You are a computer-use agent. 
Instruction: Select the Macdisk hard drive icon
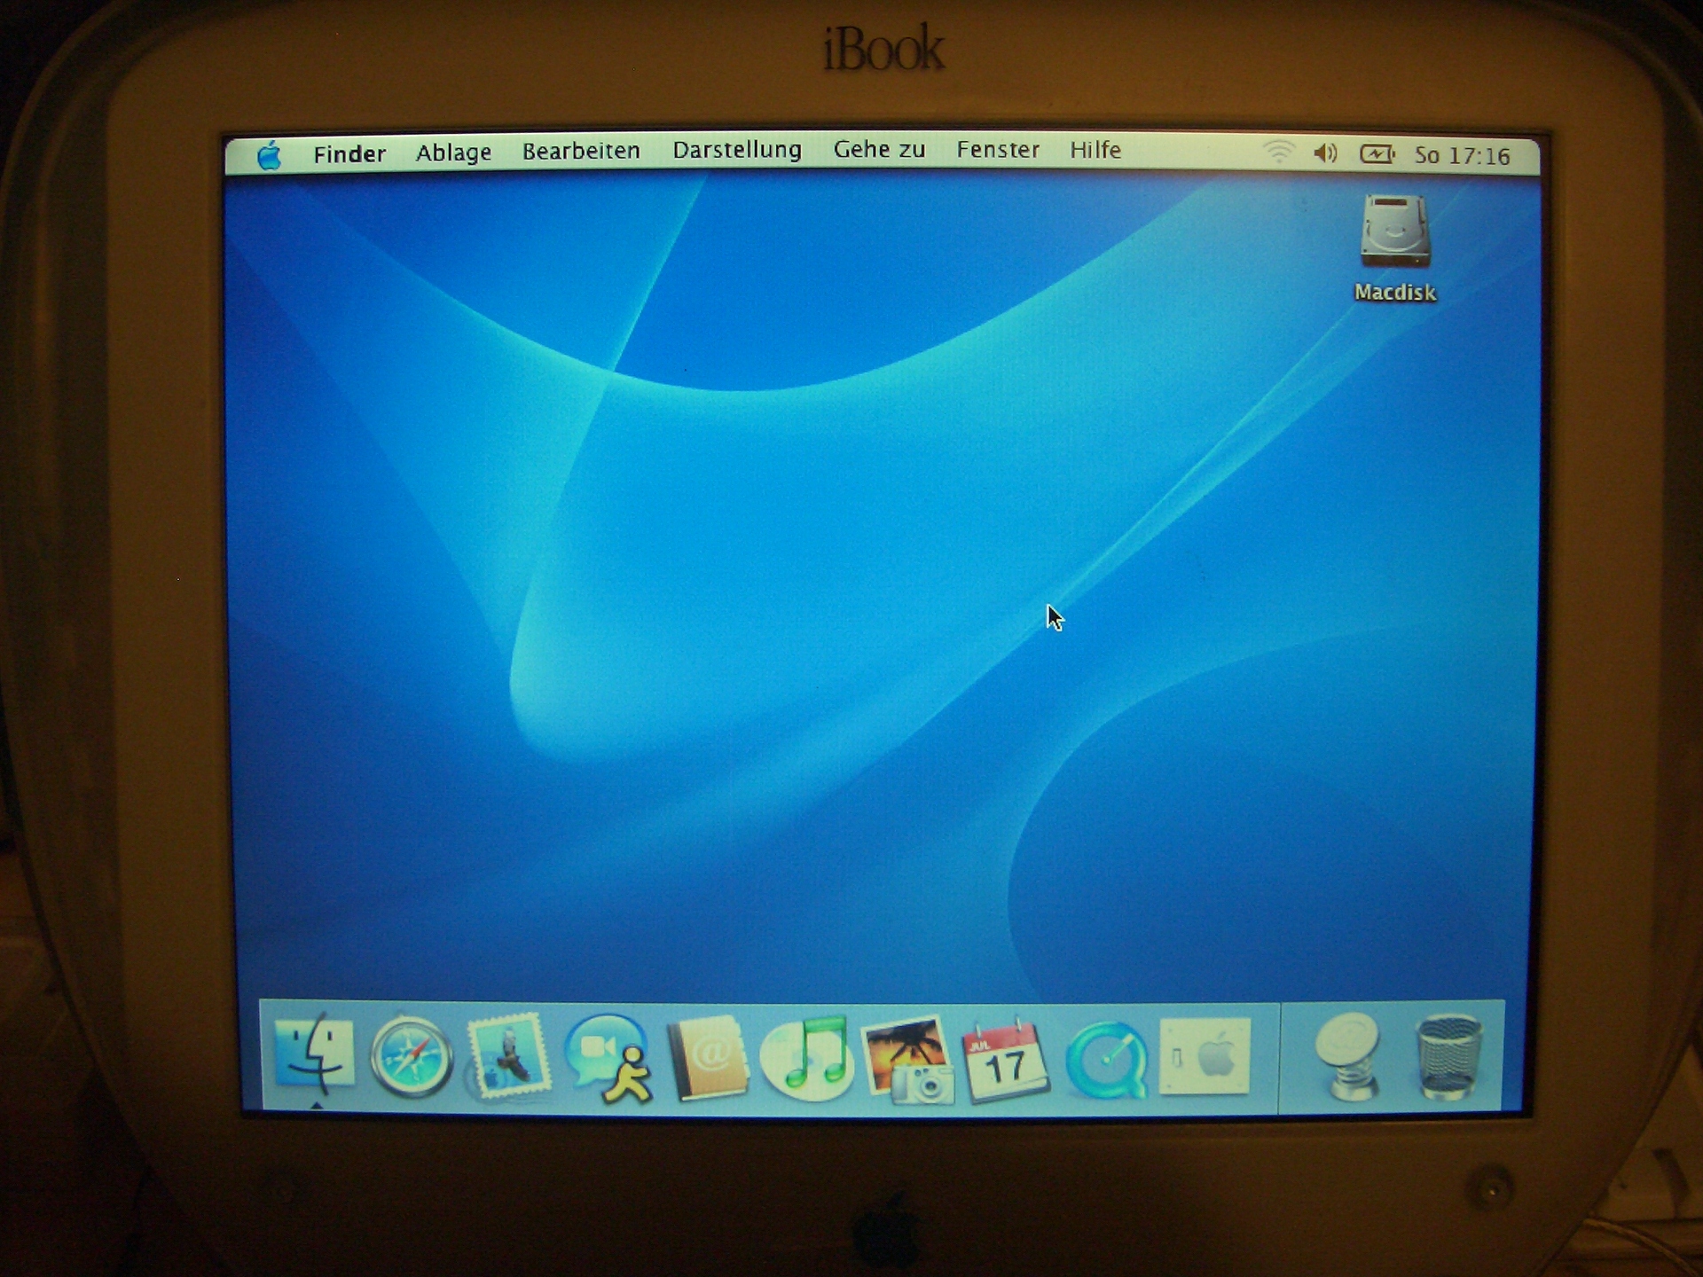(x=1394, y=232)
